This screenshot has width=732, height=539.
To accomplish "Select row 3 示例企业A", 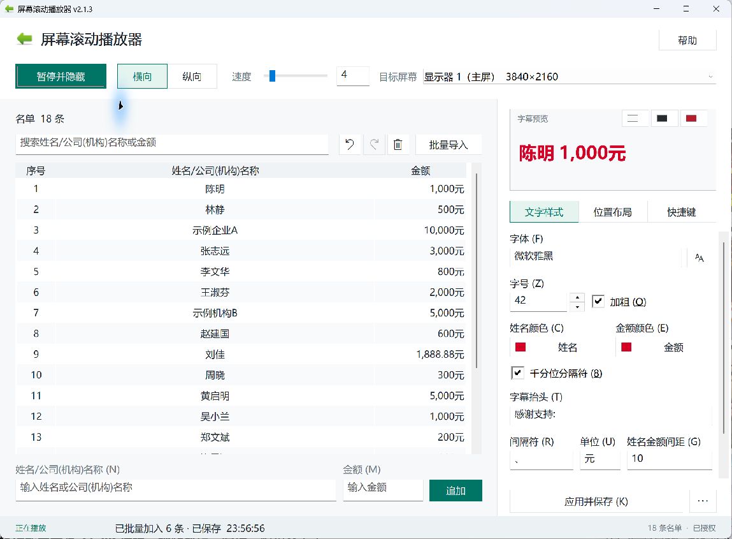I will tap(241, 230).
